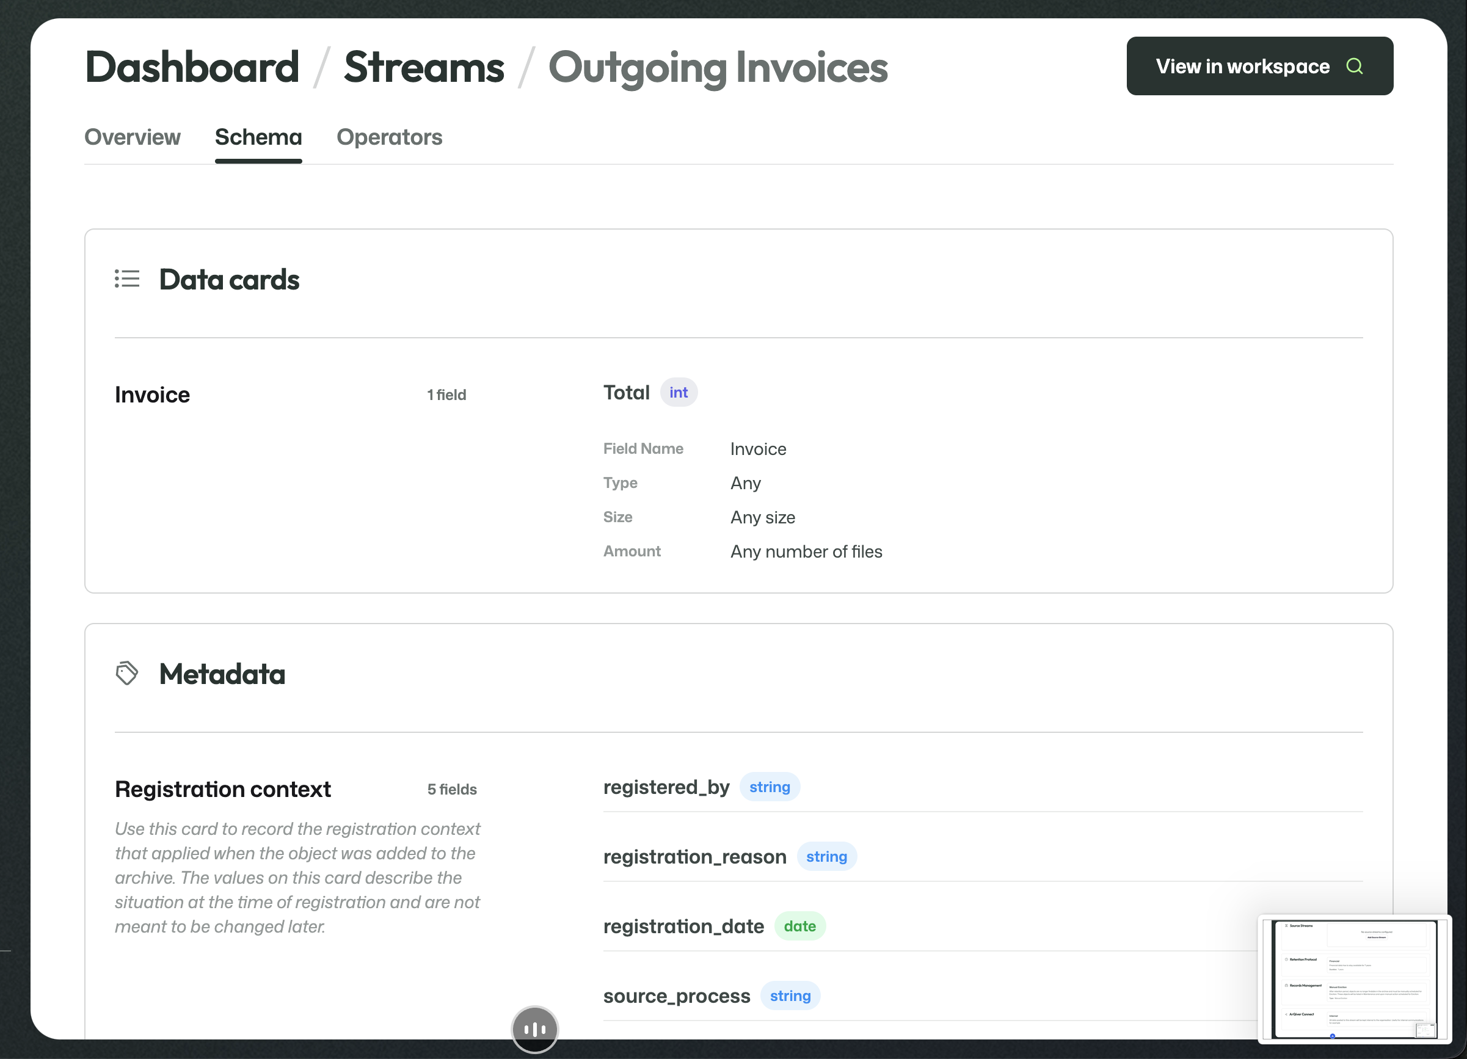Click string badge next to source_process
The image size is (1467, 1059).
pyautogui.click(x=790, y=995)
